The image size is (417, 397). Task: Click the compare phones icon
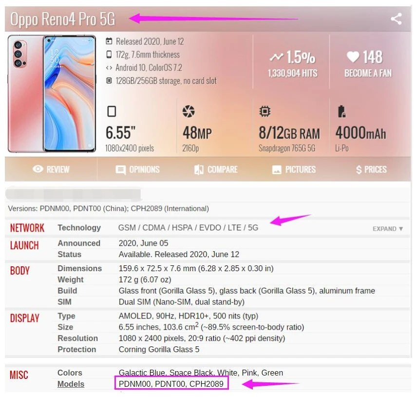[x=199, y=170]
